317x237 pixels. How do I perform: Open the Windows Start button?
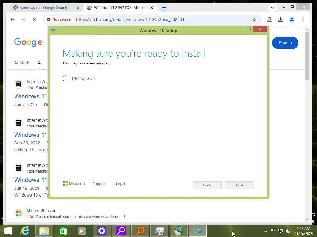(x=8, y=231)
